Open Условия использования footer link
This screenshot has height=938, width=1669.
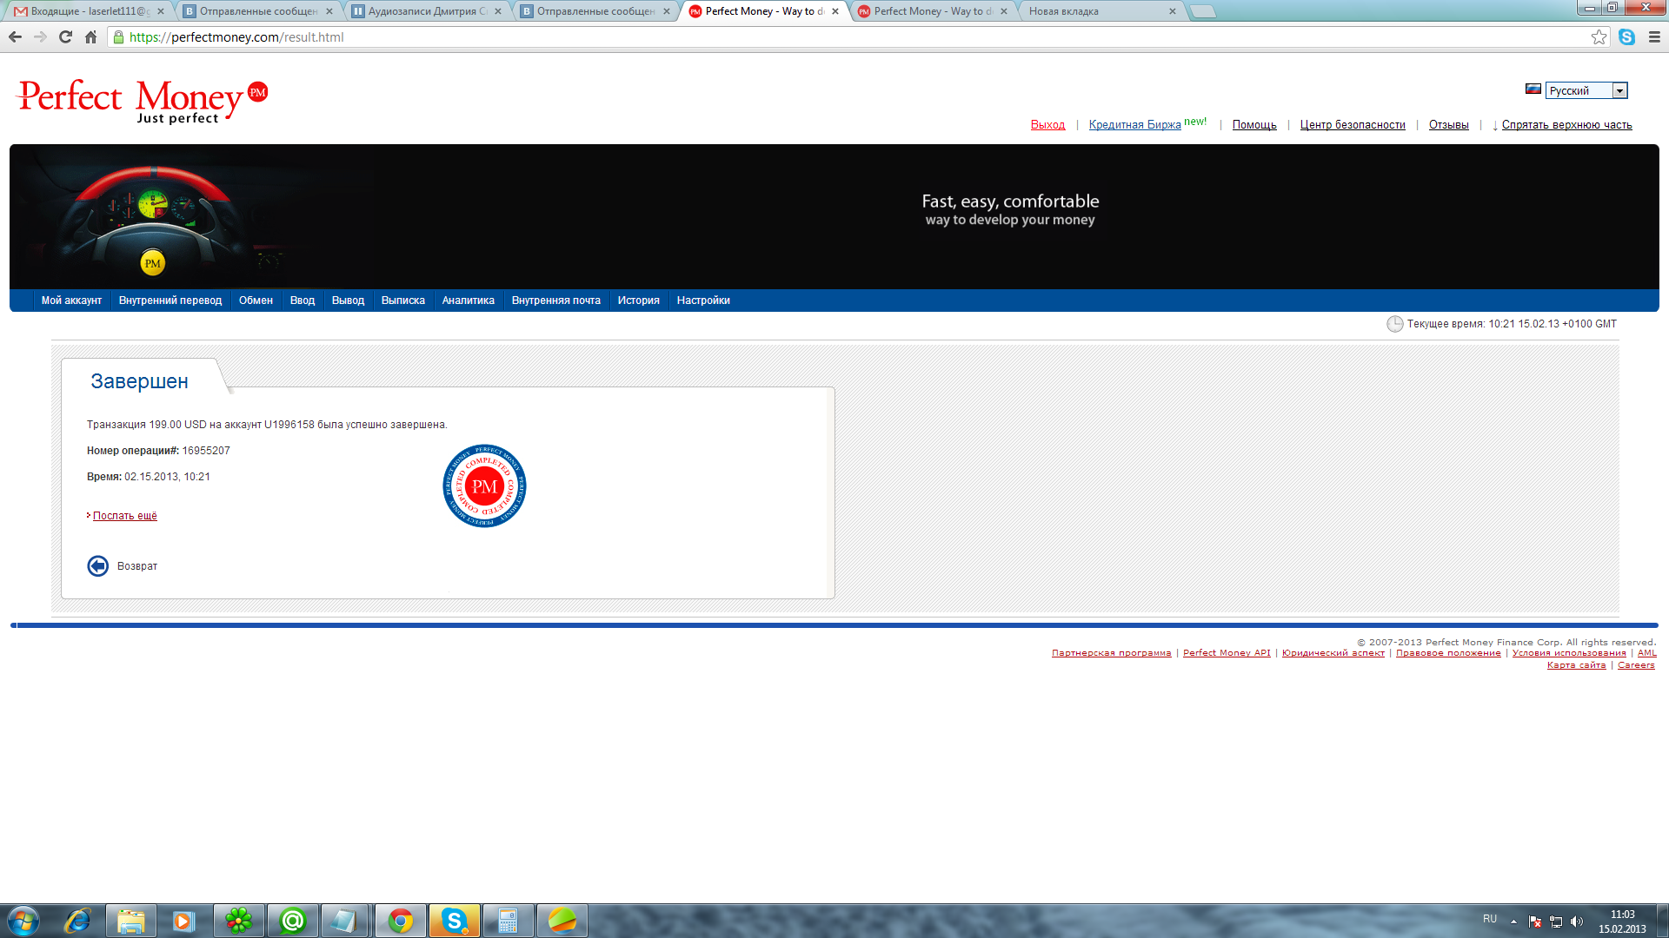(x=1569, y=653)
